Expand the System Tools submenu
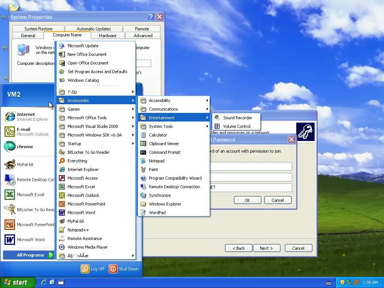This screenshot has width=384, height=288. [174, 126]
